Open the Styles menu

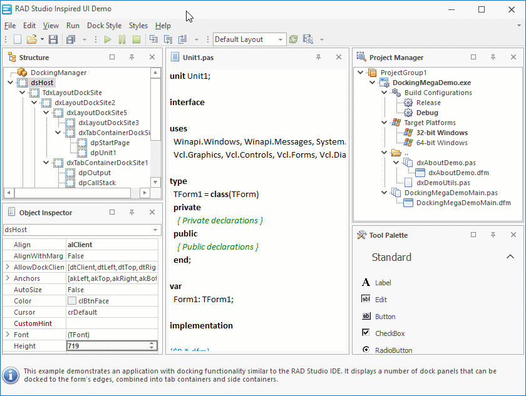tap(138, 26)
